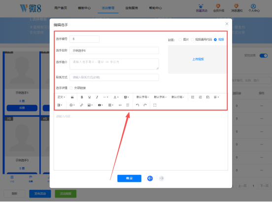Open the 正文 paragraph style dropdown
Image resolution: width=272 pixels, height=202 pixels.
pos(61,97)
